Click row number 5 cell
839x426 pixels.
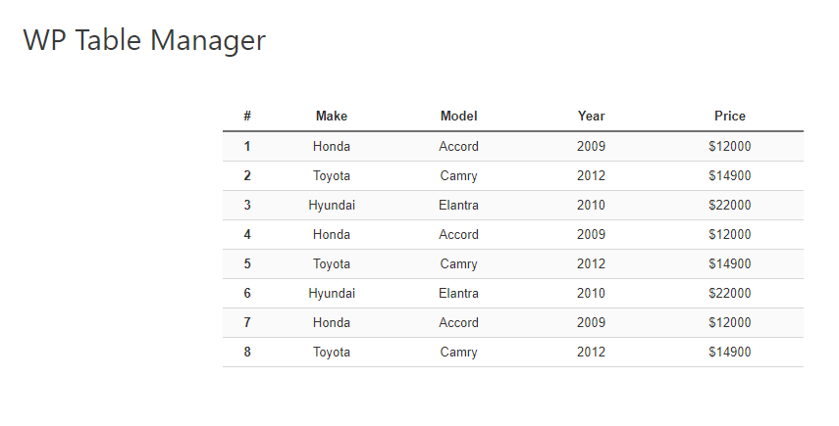coord(247,263)
